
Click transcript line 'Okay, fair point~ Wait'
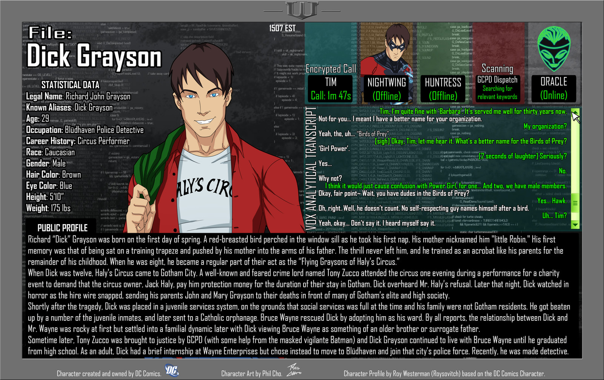[394, 193]
